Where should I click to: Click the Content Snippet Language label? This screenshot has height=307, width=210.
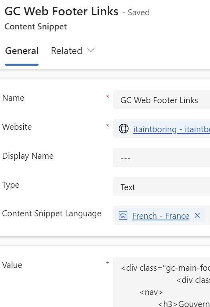[52, 214]
